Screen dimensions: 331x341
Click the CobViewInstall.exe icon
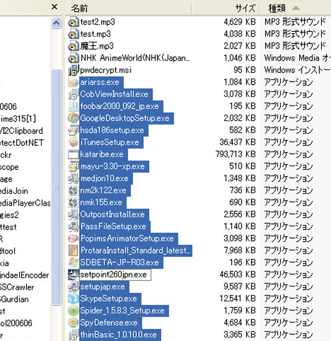point(73,94)
